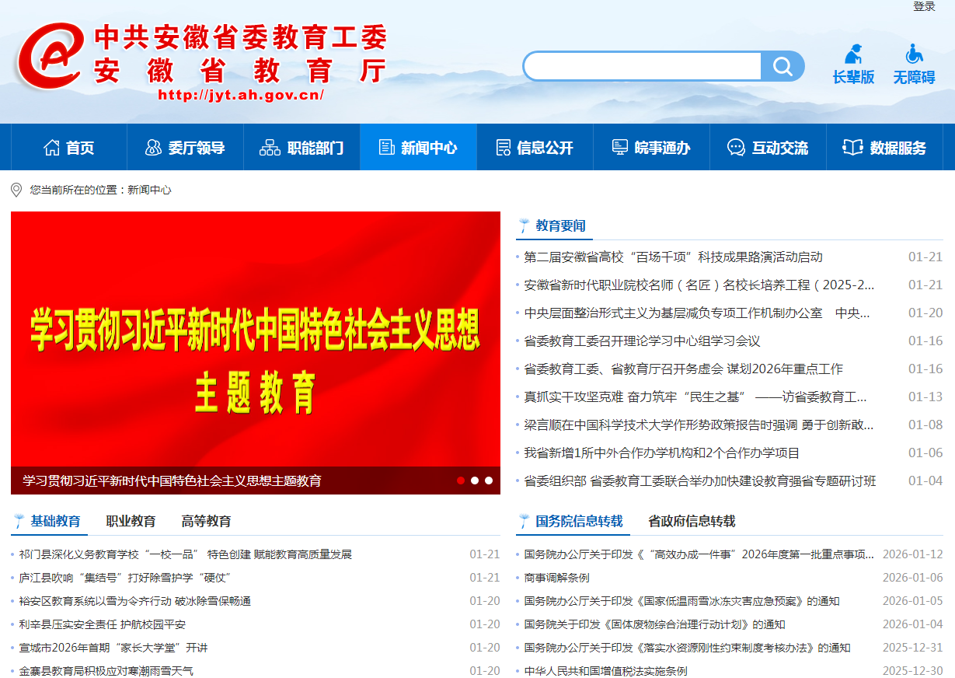Click the magnifier search button

click(x=782, y=66)
